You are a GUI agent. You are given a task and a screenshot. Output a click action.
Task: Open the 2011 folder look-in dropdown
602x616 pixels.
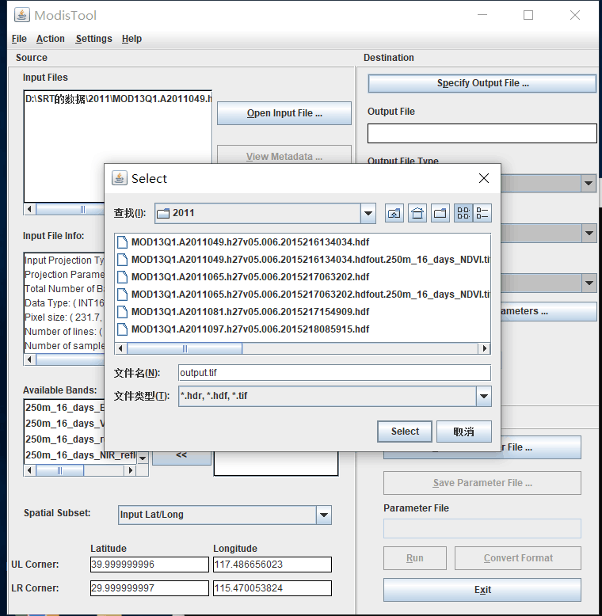coord(368,213)
